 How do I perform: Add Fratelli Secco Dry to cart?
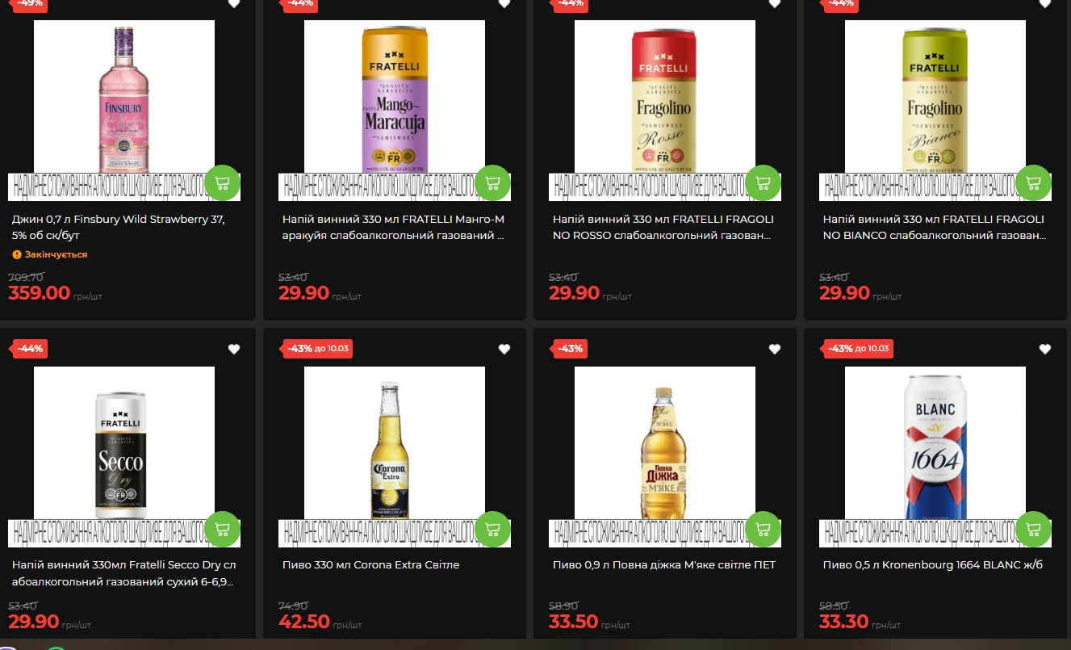click(223, 529)
